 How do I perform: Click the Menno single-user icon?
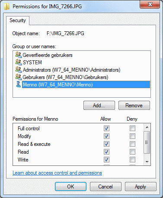point(19,84)
